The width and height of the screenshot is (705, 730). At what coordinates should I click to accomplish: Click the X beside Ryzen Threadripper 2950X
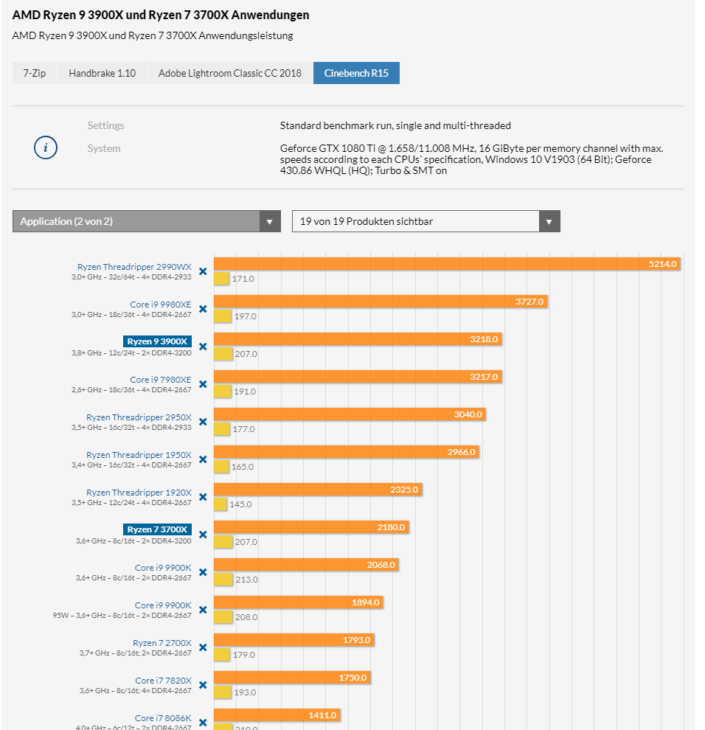(203, 422)
